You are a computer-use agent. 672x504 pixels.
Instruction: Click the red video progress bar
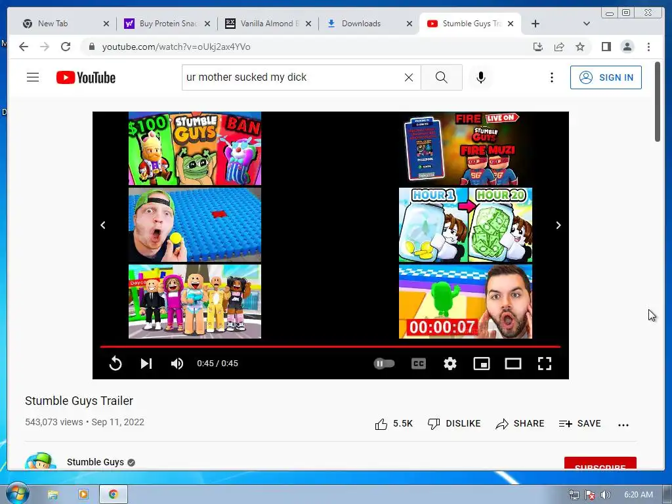click(330, 346)
